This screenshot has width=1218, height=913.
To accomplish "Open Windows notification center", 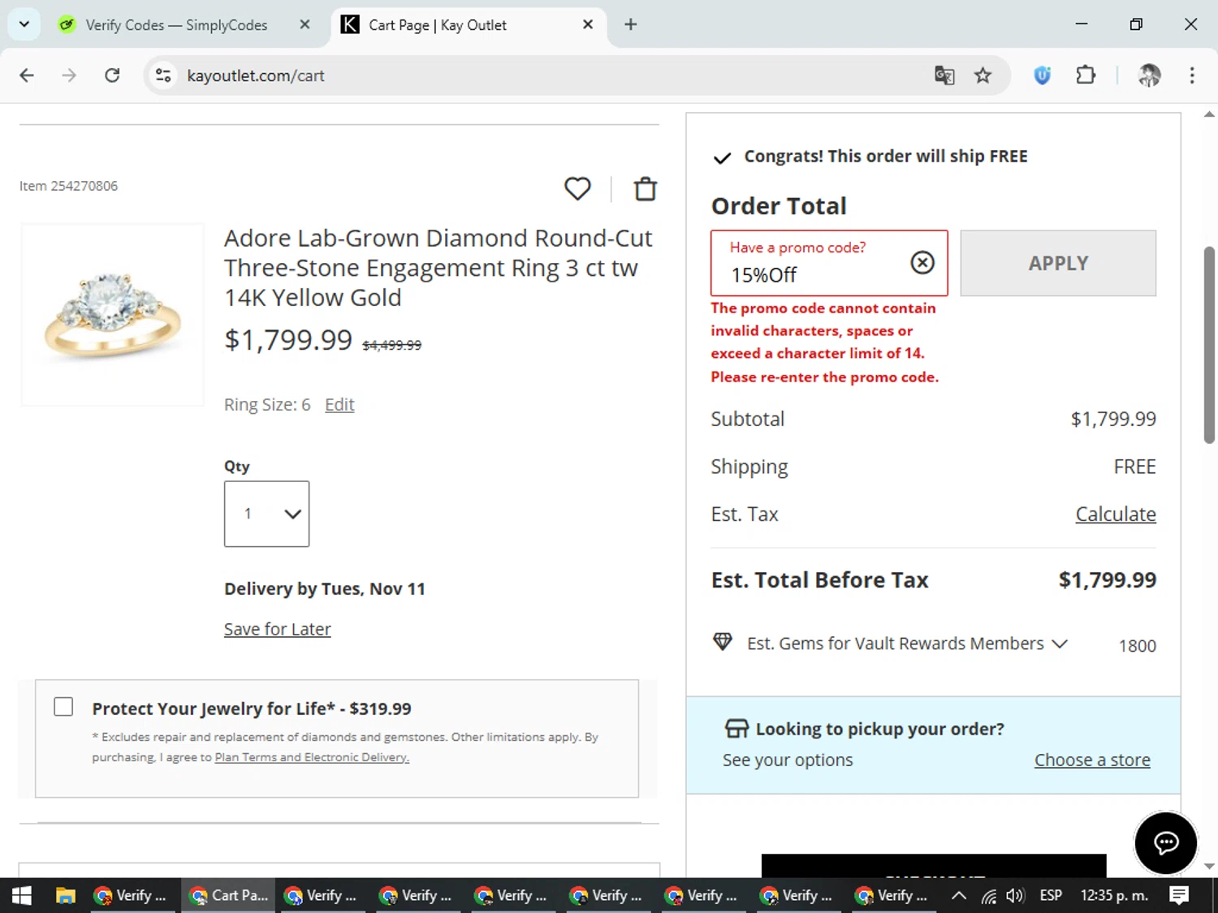I will pos(1179,895).
